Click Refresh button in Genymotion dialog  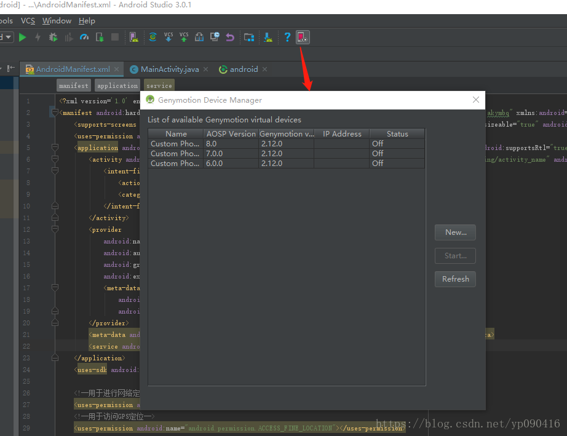(x=455, y=279)
